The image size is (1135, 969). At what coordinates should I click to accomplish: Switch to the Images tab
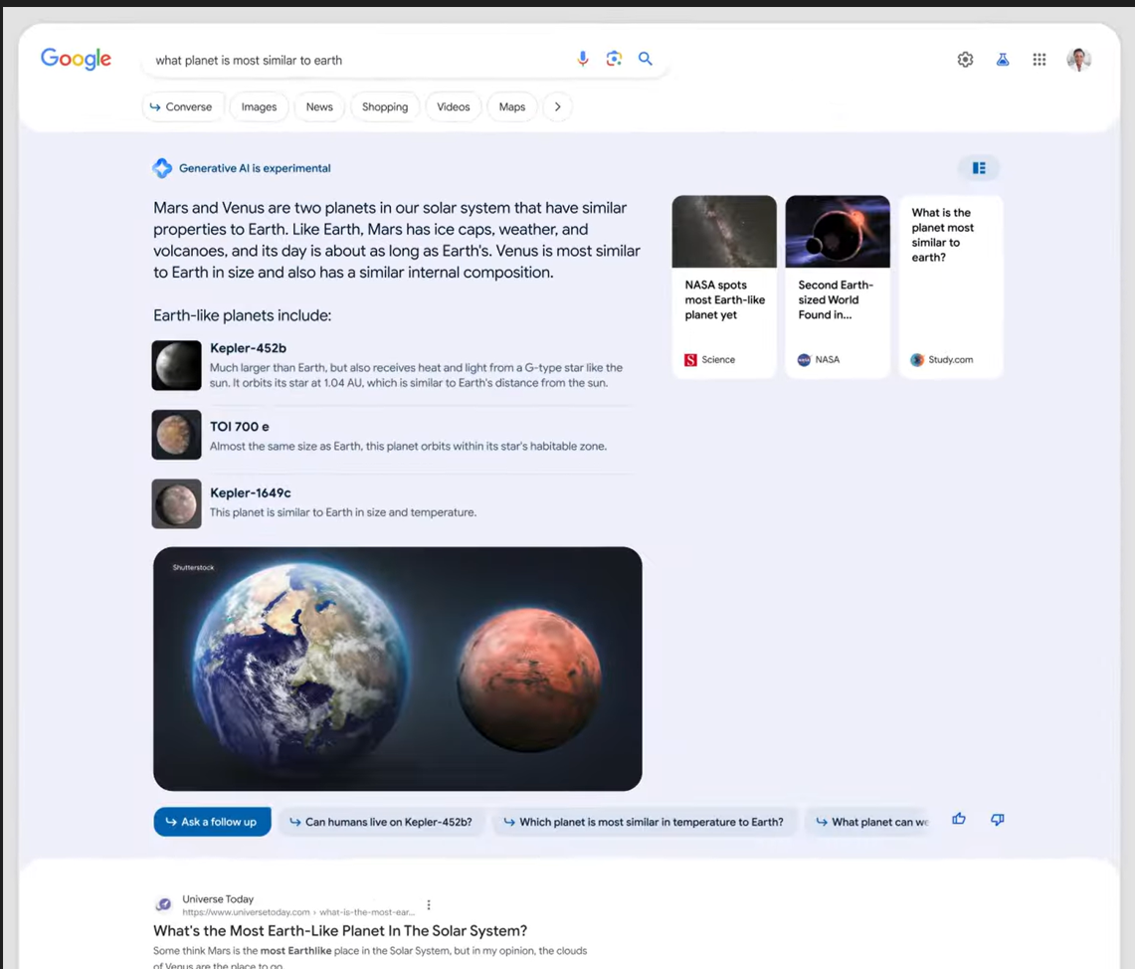tap(259, 106)
